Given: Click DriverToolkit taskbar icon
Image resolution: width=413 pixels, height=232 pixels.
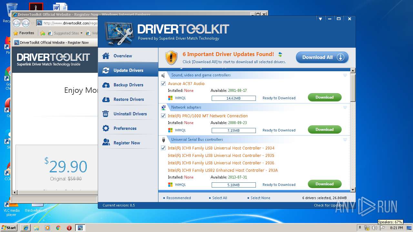Looking at the screenshot, I should point(80,227).
